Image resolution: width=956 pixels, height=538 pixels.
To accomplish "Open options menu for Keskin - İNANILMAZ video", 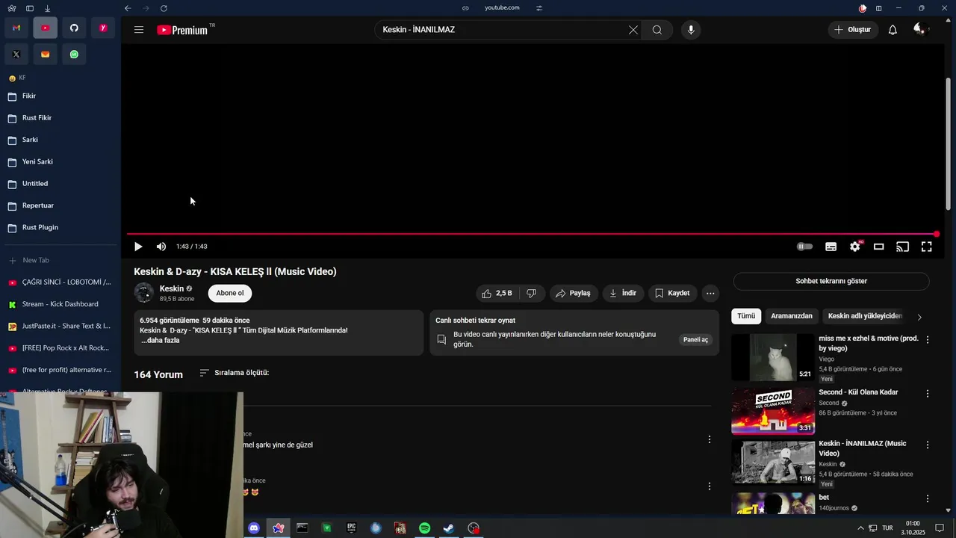I will [x=928, y=445].
